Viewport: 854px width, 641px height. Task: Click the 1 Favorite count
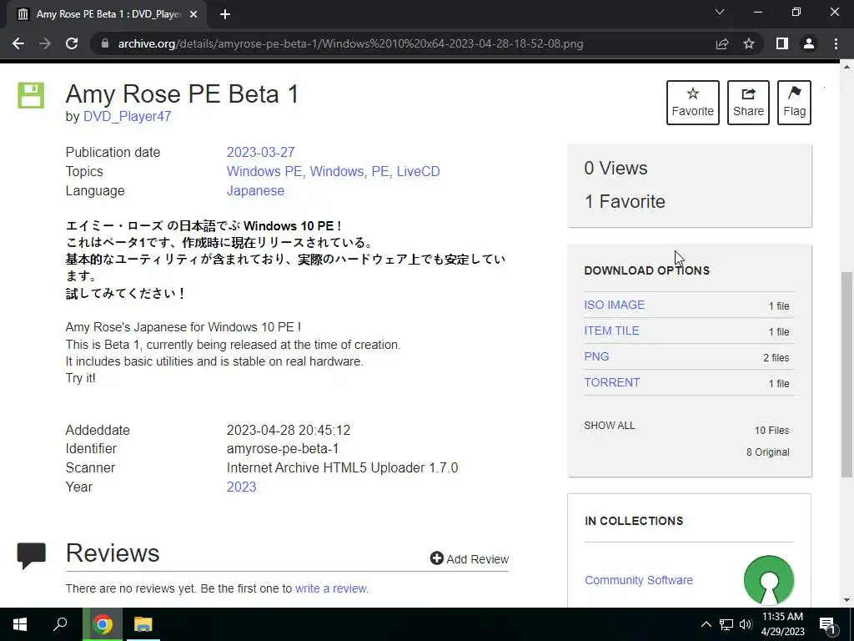[625, 202]
